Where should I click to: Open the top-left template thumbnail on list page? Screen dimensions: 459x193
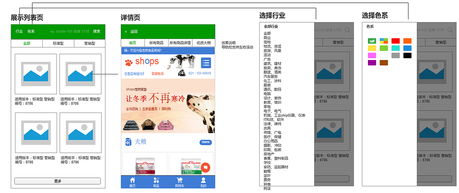36,74
